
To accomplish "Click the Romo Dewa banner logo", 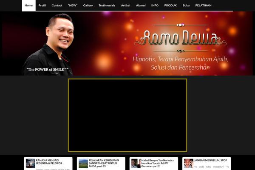I will [180, 38].
